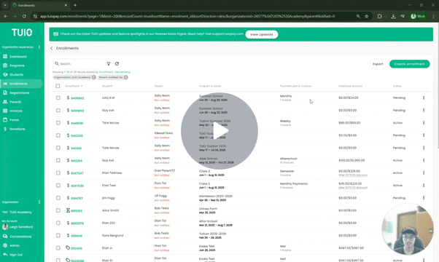This screenshot has height=262, width=439.
Task: Open actions menu for Etan Testnew row
Action: [x=424, y=173]
